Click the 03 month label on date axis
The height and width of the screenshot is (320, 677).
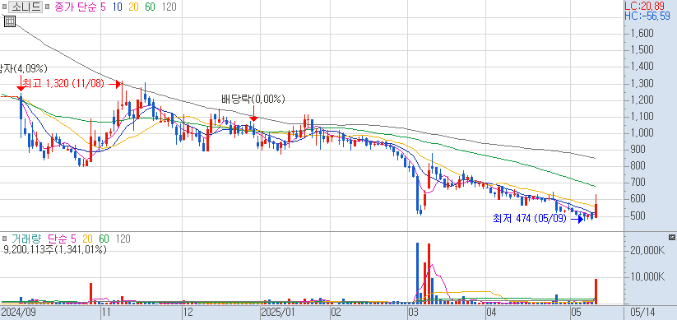414,312
